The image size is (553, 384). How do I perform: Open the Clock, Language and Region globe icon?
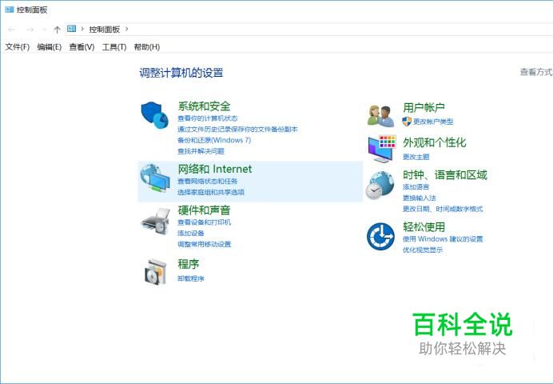point(380,186)
